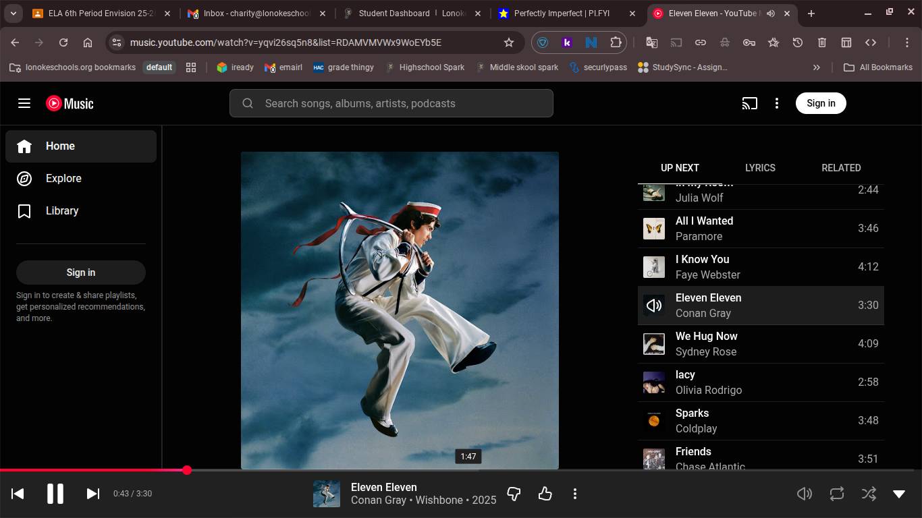Viewport: 922px width, 518px height.
Task: Open more actions menu in the player bar
Action: 575,494
